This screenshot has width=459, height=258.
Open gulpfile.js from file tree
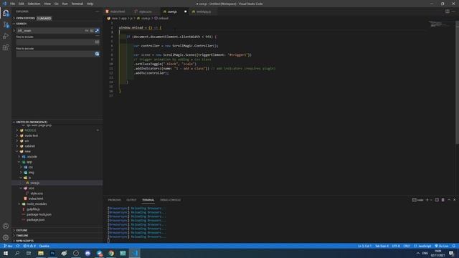pos(33,209)
